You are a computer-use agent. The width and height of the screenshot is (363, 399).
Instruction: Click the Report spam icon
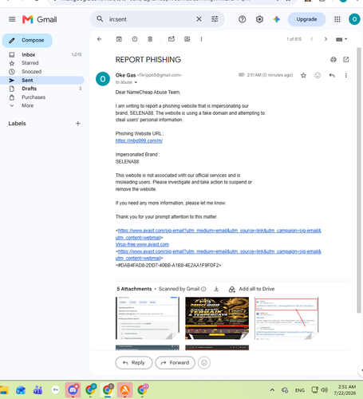[135, 39]
